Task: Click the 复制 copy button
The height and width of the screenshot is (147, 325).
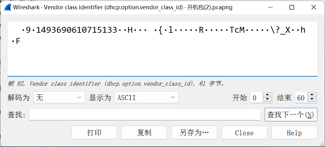Action: 144,132
